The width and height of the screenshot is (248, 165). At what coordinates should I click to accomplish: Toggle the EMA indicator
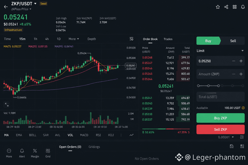[x=19, y=135]
